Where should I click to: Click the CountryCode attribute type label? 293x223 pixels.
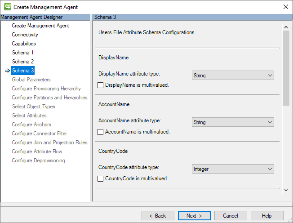(129, 167)
